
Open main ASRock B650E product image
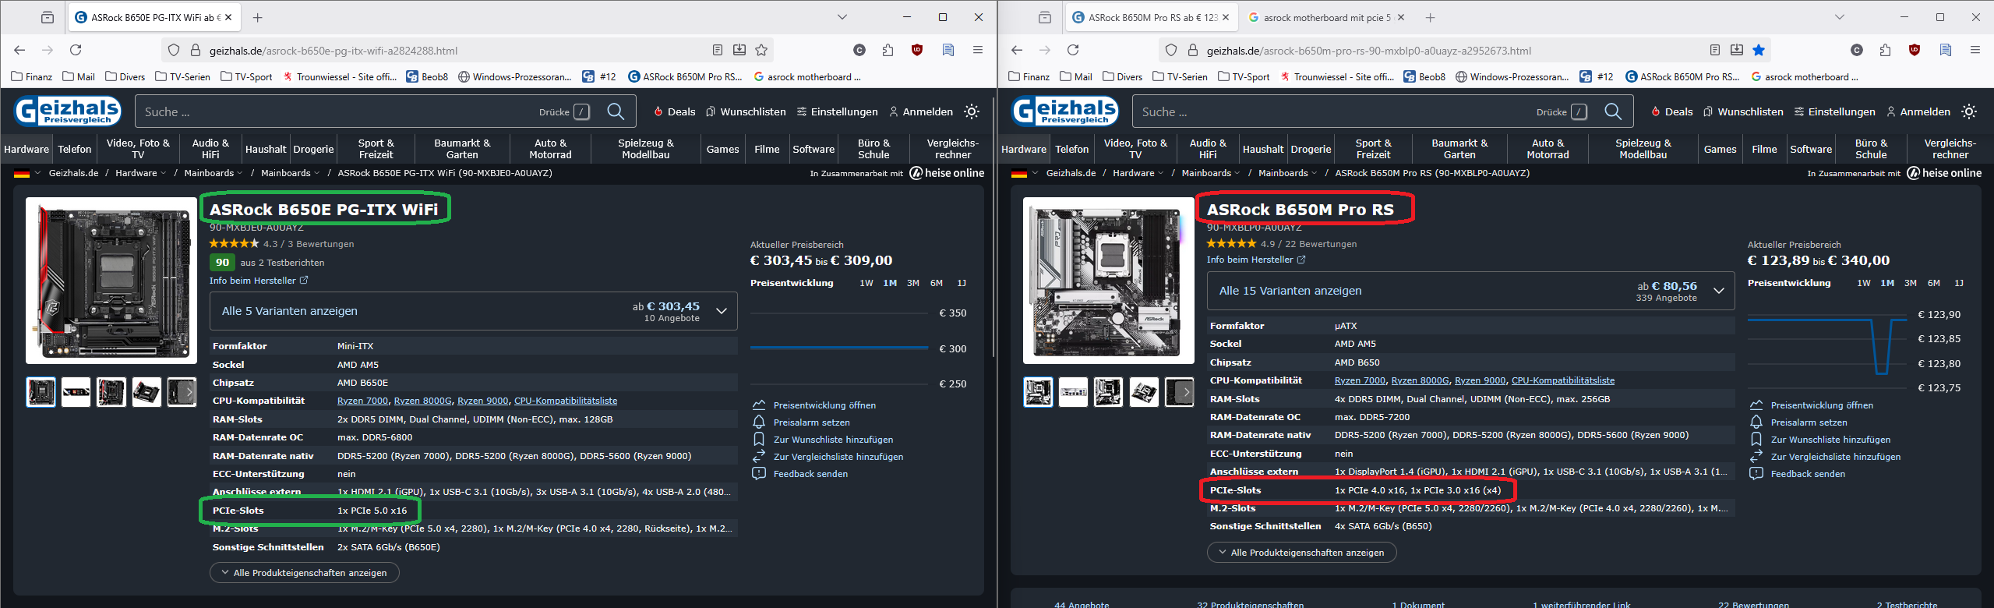point(111,281)
